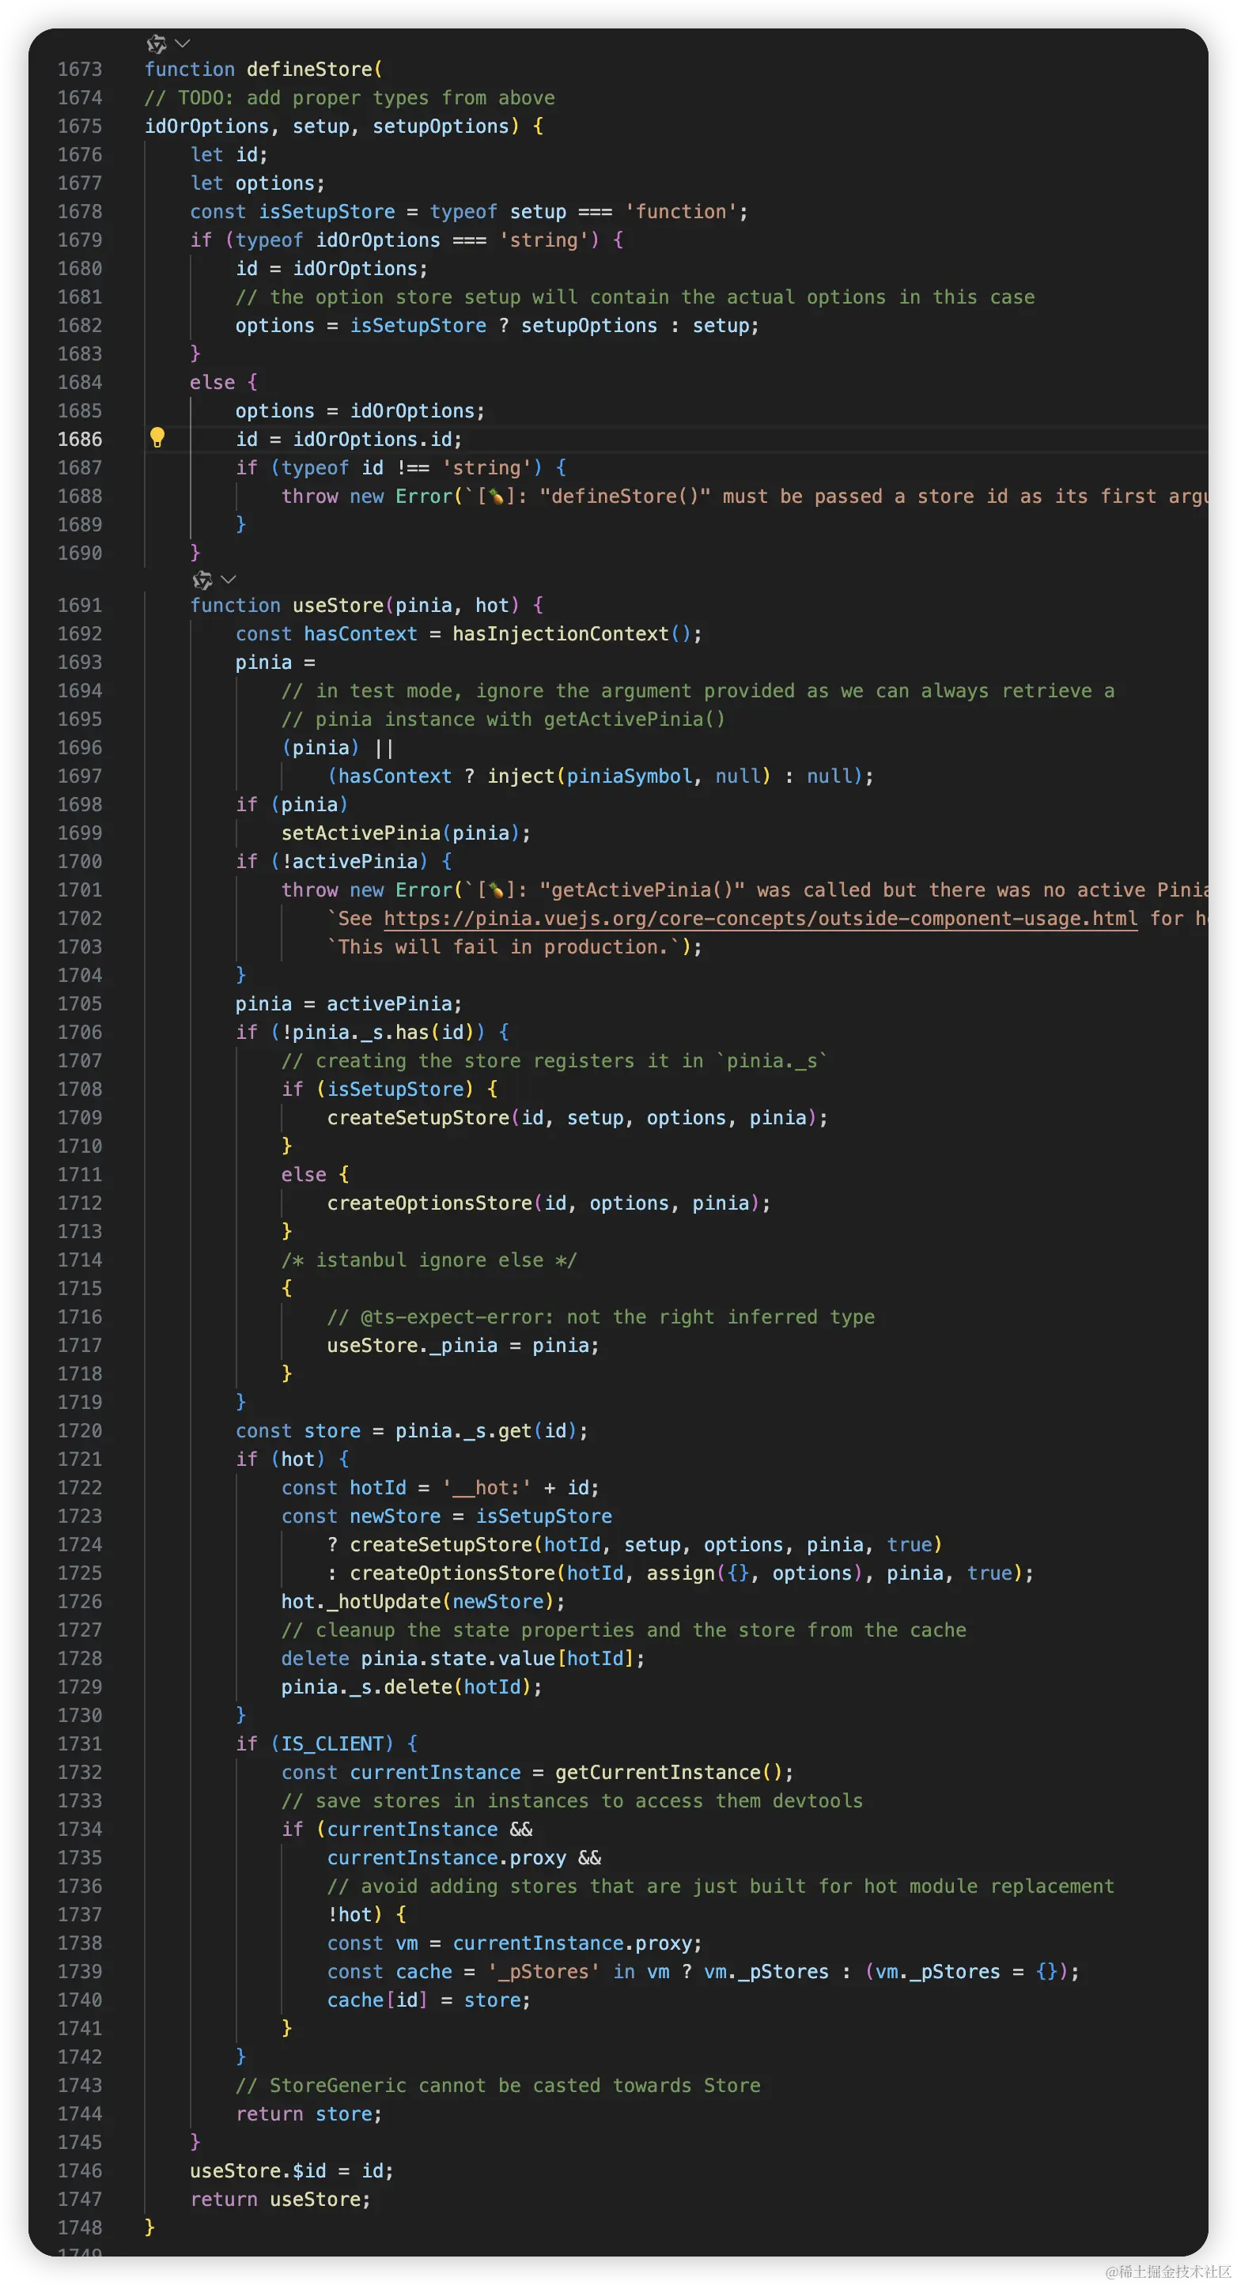
Task: Click 'creating the store registers it' comment
Action: 554,1061
